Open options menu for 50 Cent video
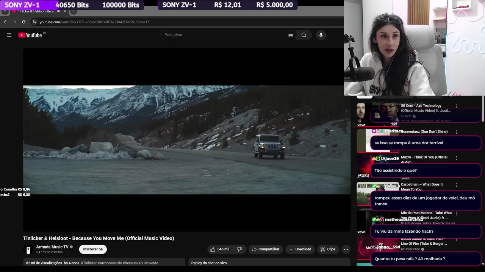 (456, 107)
